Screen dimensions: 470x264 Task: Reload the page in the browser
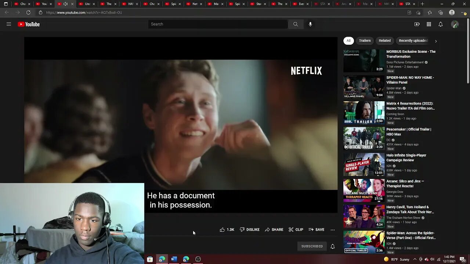tap(28, 12)
